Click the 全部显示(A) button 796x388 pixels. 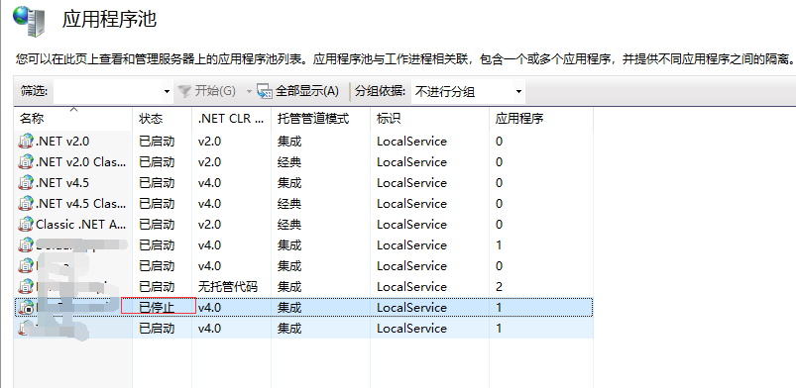point(298,91)
